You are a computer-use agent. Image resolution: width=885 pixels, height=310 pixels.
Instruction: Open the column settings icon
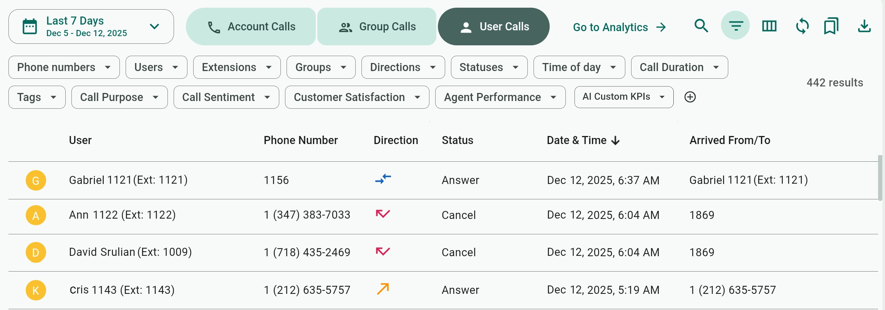pos(769,26)
